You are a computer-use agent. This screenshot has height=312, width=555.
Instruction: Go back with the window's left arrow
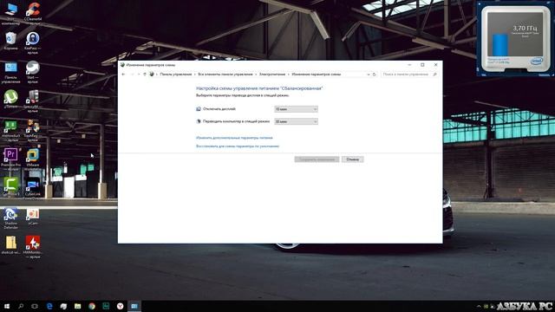[x=123, y=75]
